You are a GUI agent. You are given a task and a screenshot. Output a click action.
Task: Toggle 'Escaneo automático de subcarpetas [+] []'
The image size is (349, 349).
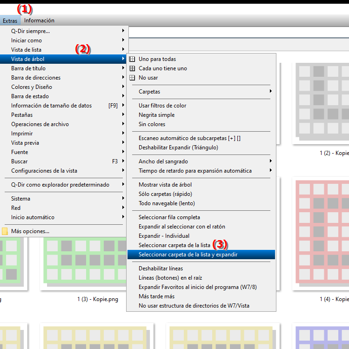pyautogui.click(x=201, y=138)
